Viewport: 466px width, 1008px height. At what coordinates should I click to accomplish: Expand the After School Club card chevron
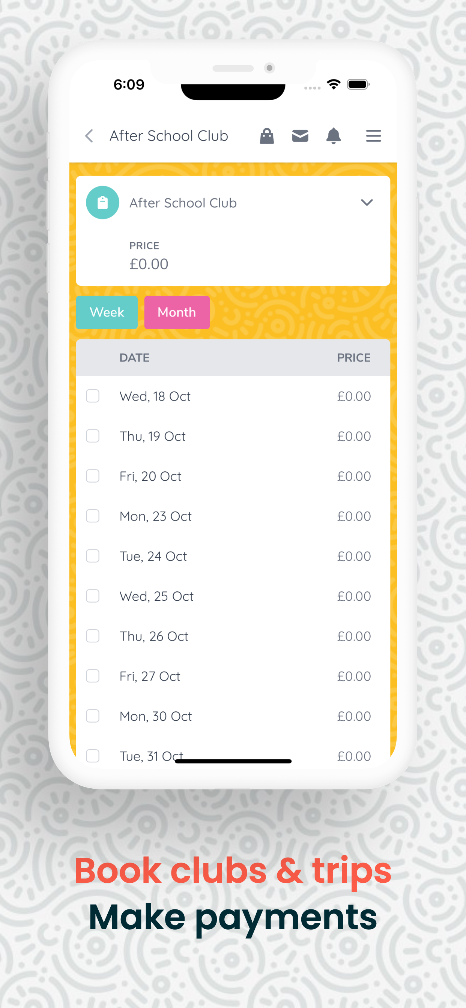click(367, 202)
